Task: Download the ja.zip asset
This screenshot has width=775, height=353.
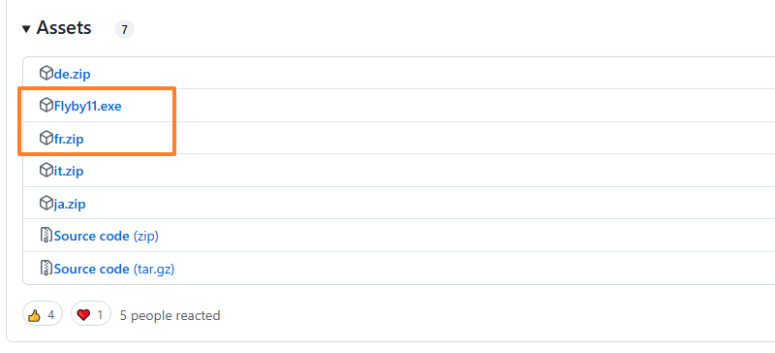Action: [x=70, y=204]
